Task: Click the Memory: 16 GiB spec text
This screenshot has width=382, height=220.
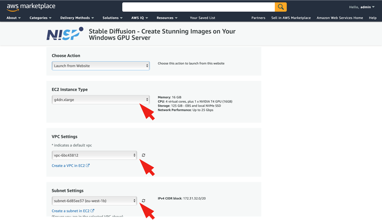Action: 169,97
